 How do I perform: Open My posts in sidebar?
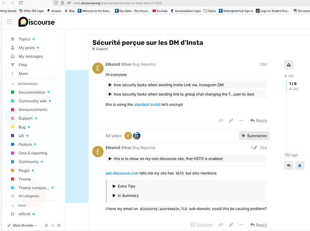click(27, 48)
